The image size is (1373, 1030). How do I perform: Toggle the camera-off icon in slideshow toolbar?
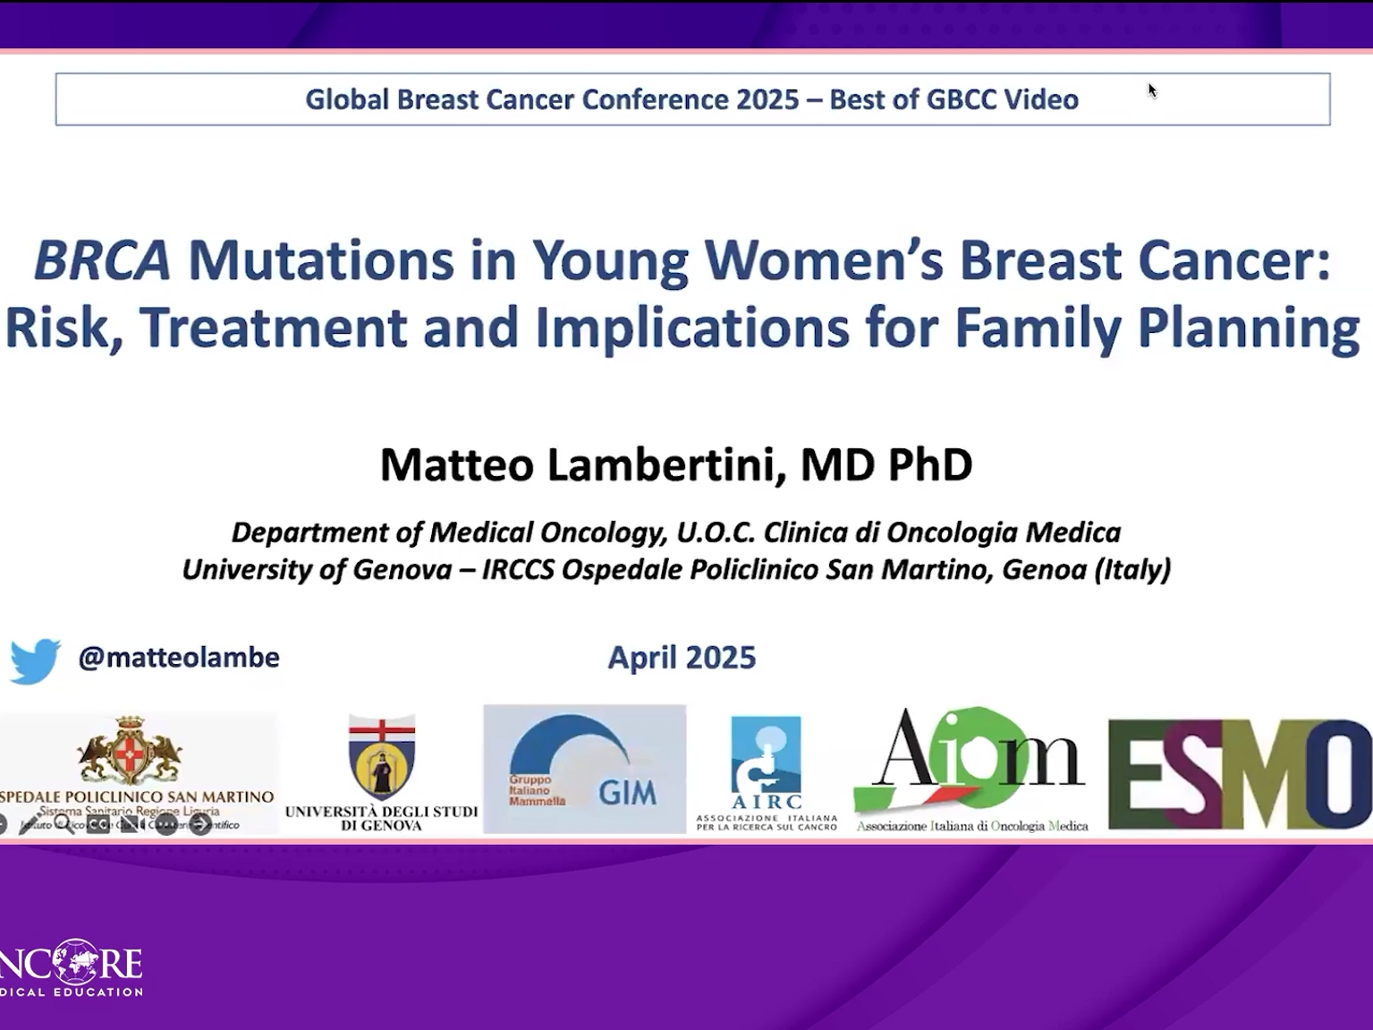(132, 824)
